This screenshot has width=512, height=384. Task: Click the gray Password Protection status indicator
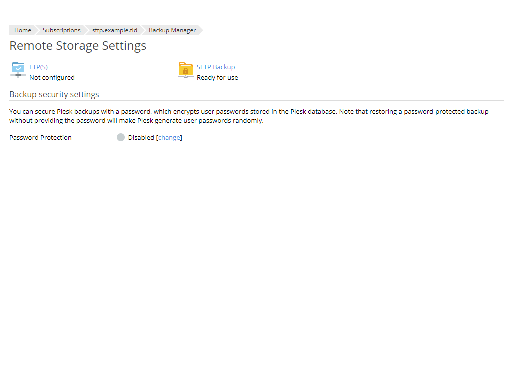[x=121, y=137]
